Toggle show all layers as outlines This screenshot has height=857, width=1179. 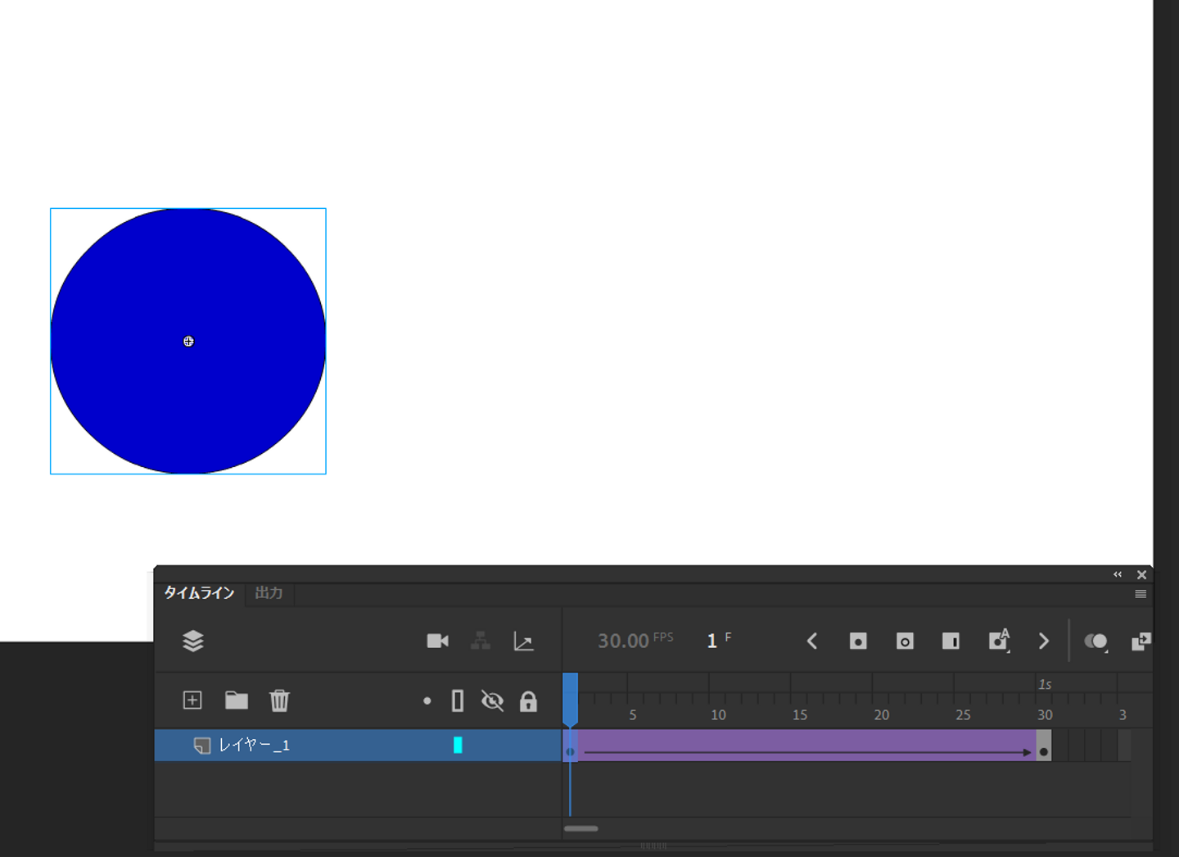(458, 701)
